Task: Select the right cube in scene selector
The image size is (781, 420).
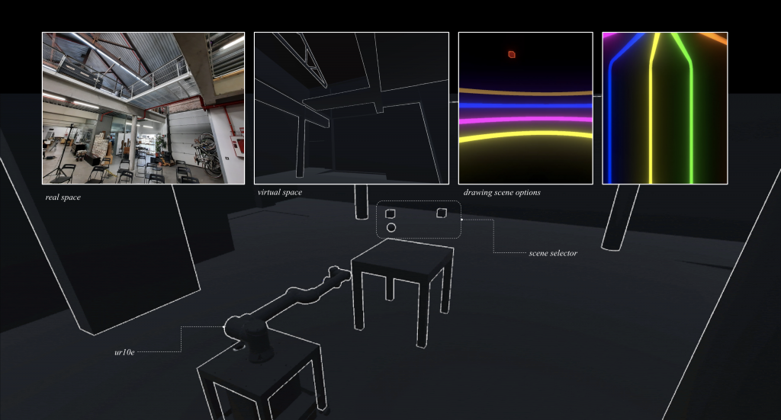Action: pos(441,213)
